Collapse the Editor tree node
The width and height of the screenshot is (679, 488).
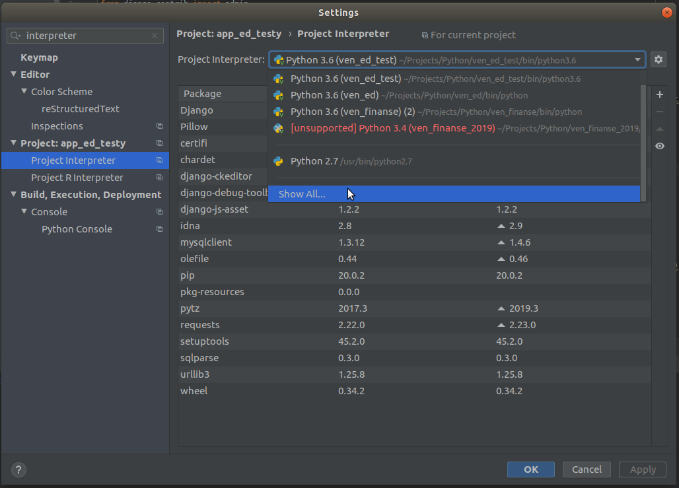pyautogui.click(x=13, y=74)
